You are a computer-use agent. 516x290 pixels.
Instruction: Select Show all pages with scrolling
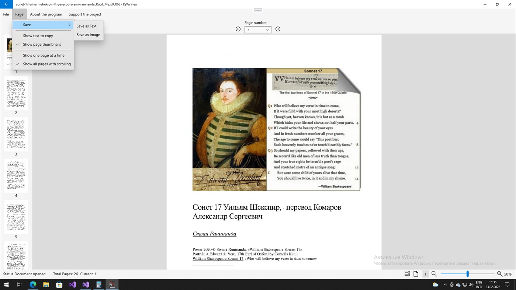click(43, 64)
